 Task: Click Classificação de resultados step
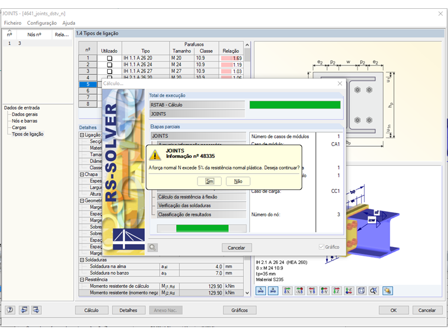pyautogui.click(x=201, y=215)
